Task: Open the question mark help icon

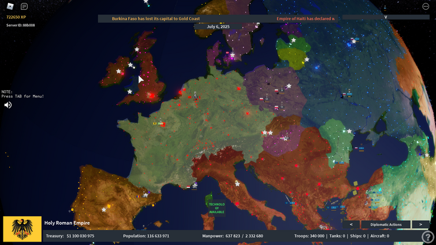Action: (x=428, y=237)
